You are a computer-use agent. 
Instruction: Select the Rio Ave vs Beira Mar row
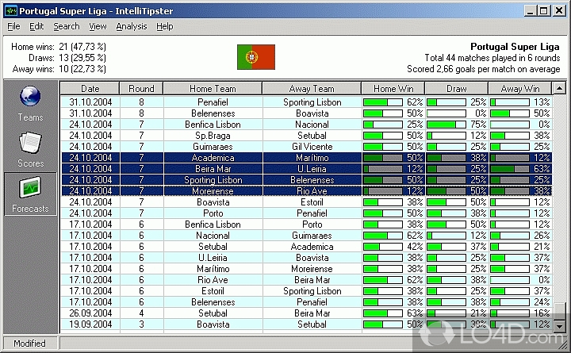click(306, 280)
